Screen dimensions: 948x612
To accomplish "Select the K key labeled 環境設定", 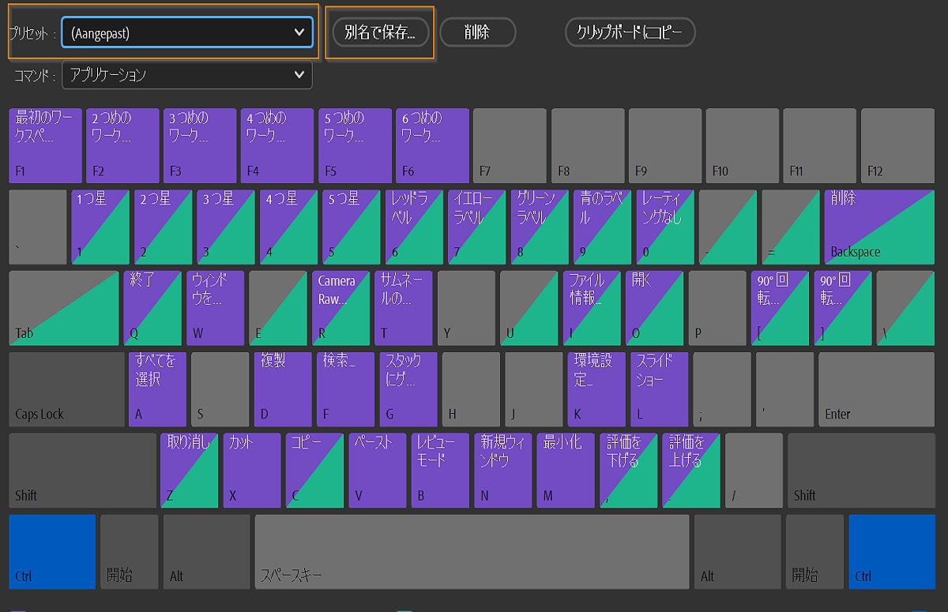I will (x=597, y=389).
